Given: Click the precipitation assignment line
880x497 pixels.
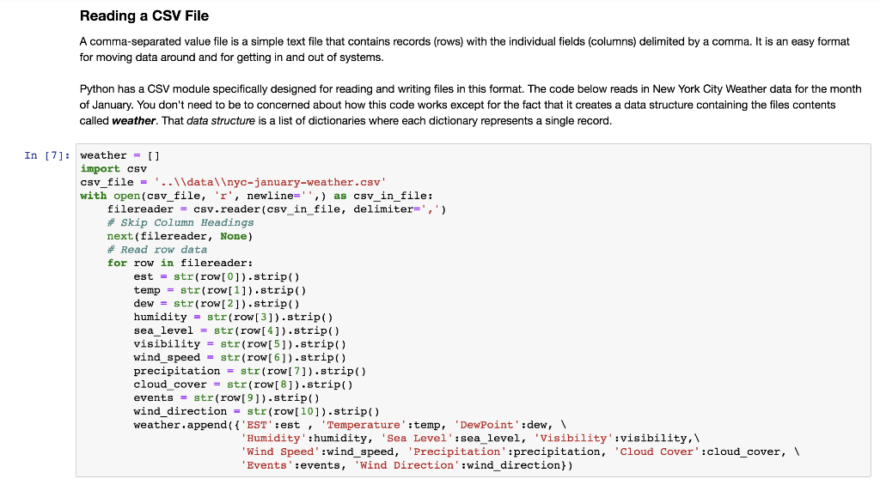Looking at the screenshot, I should pos(250,371).
